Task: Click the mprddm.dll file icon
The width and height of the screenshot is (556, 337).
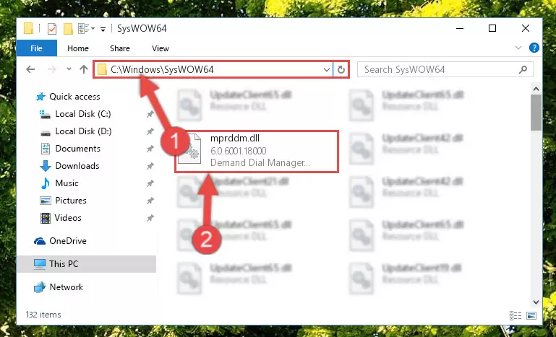Action: (189, 149)
